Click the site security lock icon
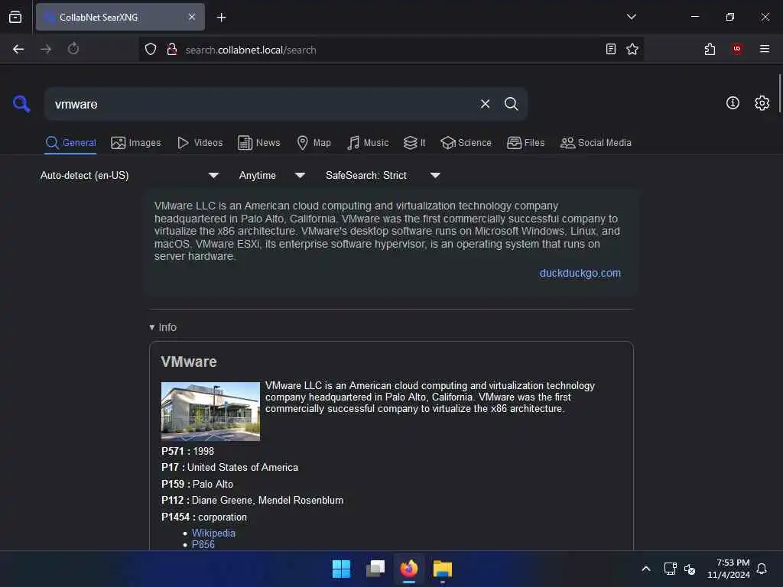The width and height of the screenshot is (783, 587). coord(172,50)
